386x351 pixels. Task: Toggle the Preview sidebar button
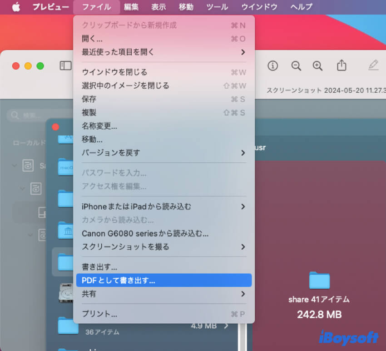point(66,66)
